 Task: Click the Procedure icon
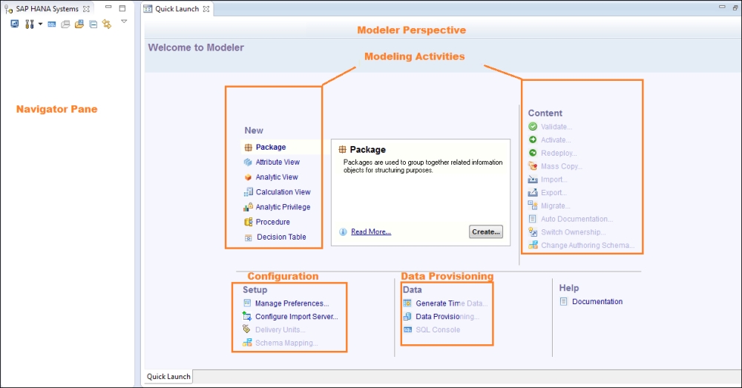248,222
